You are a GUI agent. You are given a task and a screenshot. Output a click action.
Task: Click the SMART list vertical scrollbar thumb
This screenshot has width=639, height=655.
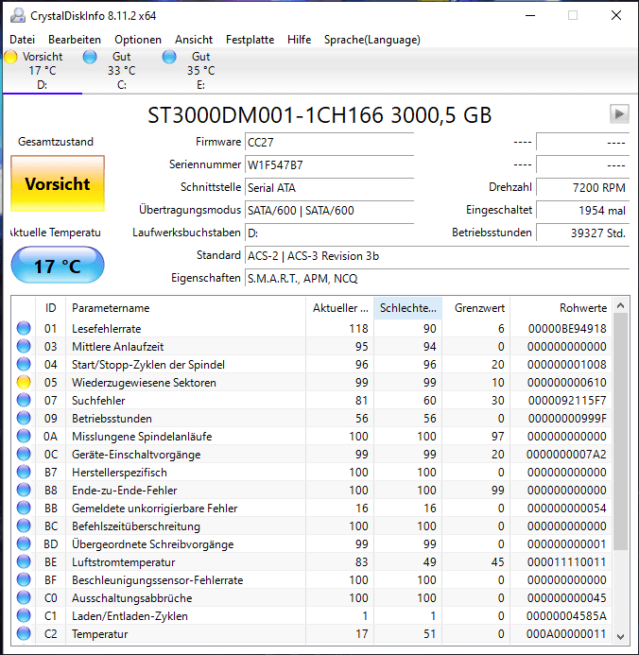[x=621, y=431]
